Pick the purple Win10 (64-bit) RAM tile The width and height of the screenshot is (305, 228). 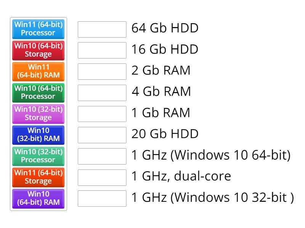[38, 198]
